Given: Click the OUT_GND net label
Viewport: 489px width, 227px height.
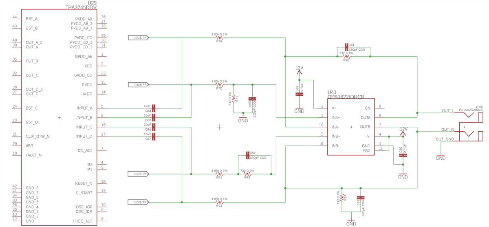Looking at the screenshot, I should [445, 139].
